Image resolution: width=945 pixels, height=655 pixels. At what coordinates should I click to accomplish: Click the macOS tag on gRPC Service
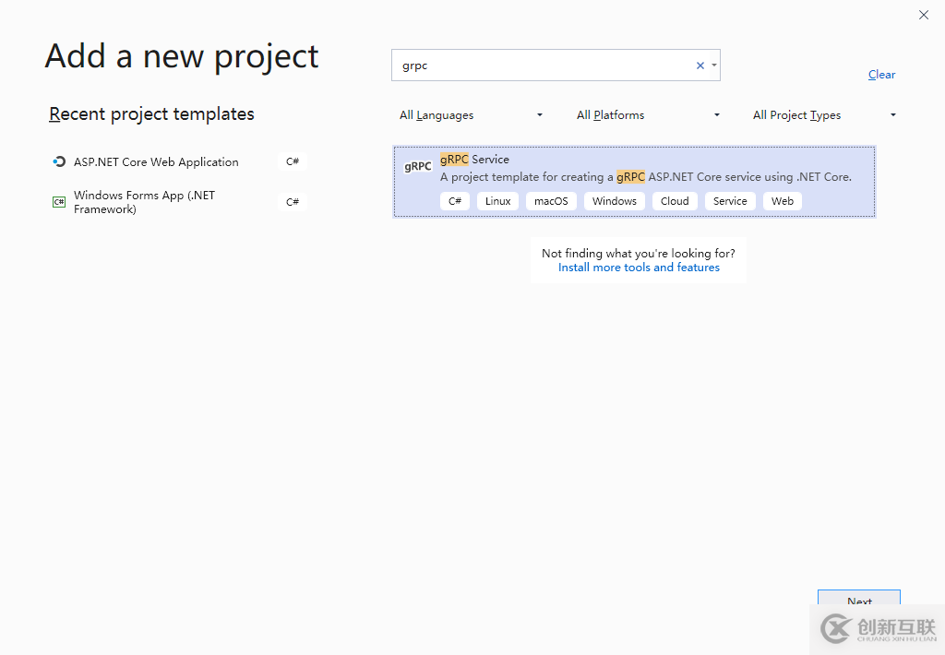tap(551, 201)
